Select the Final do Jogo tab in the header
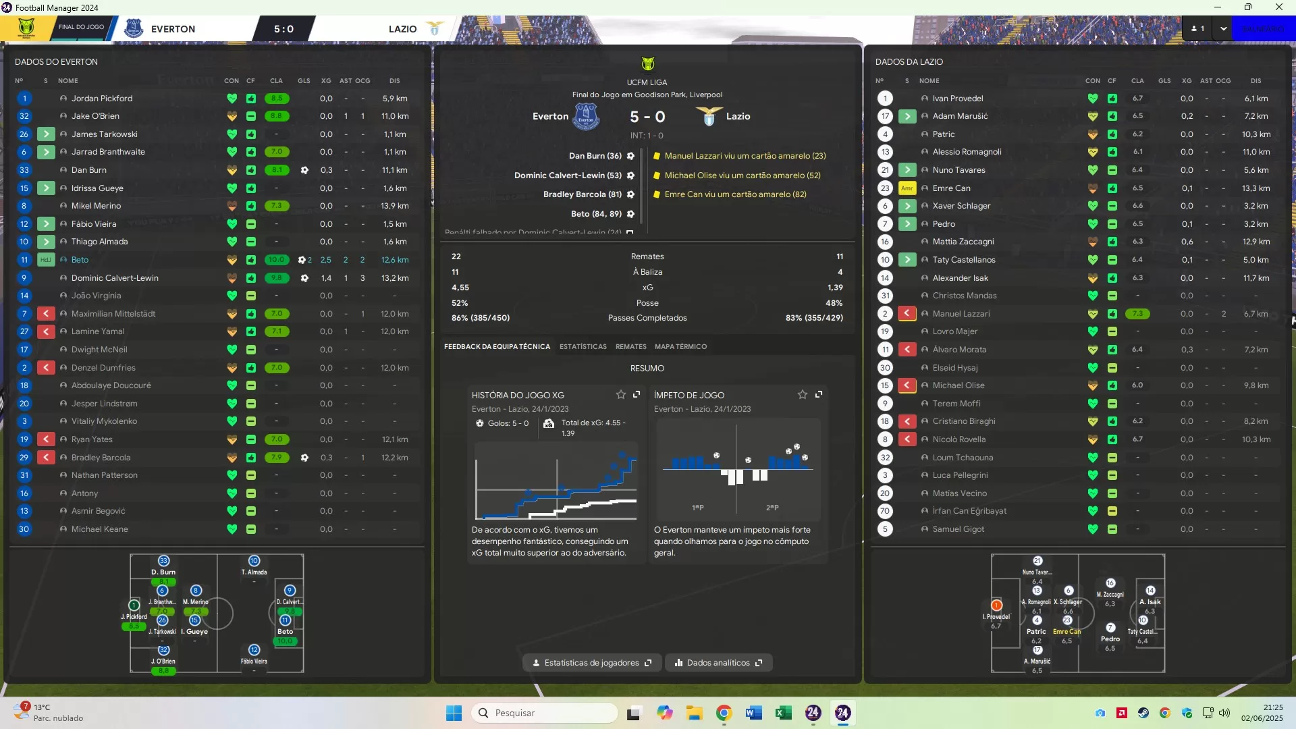This screenshot has height=729, width=1296. coord(81,28)
